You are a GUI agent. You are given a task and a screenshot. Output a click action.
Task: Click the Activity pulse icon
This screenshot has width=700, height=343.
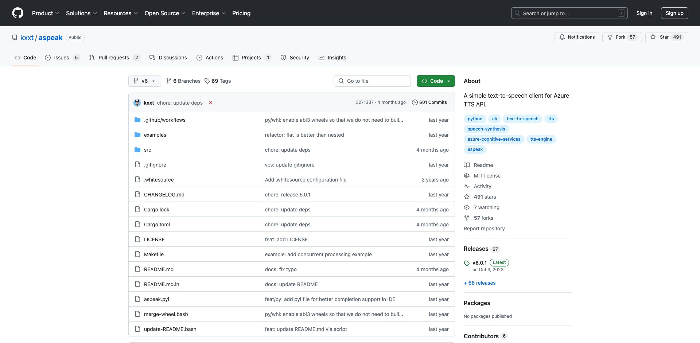467,186
